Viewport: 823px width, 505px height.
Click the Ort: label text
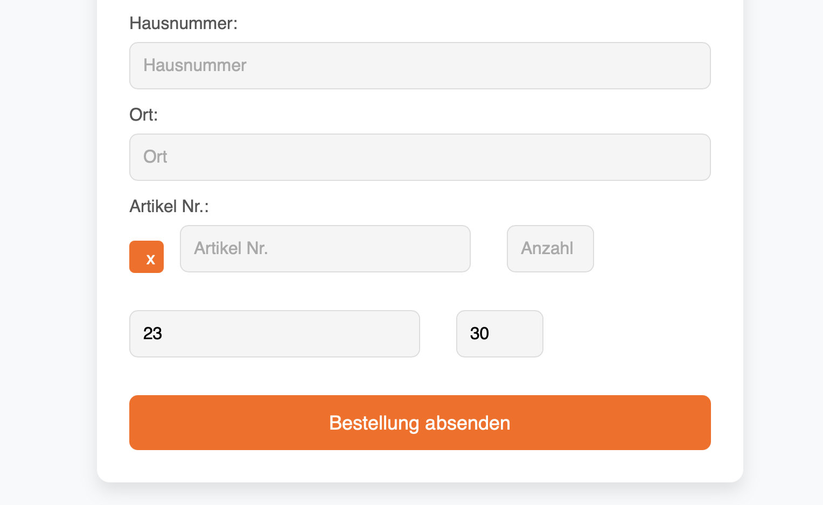[x=143, y=115]
